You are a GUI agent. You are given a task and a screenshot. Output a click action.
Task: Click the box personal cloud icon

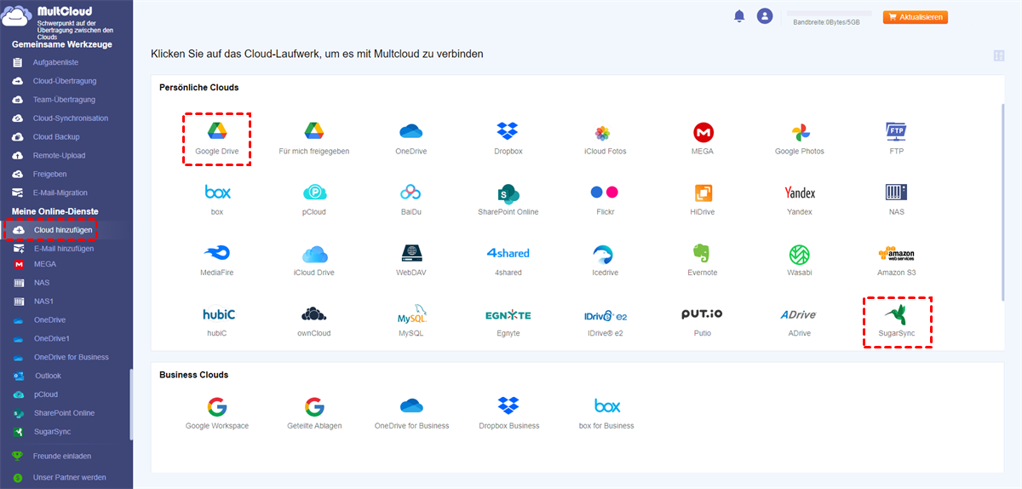pyautogui.click(x=217, y=192)
